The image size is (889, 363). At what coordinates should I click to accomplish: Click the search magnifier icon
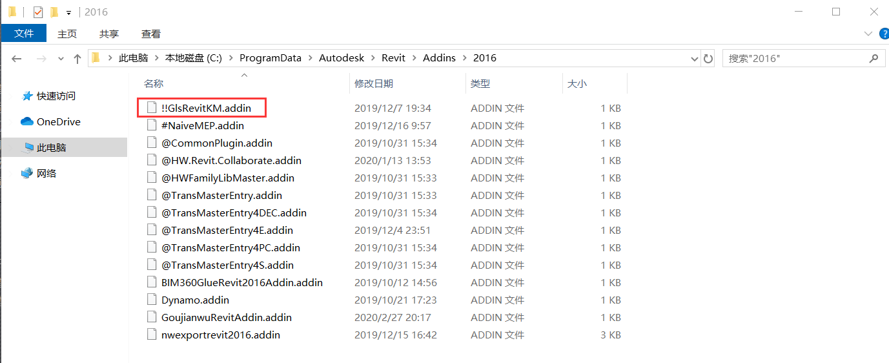pyautogui.click(x=874, y=58)
